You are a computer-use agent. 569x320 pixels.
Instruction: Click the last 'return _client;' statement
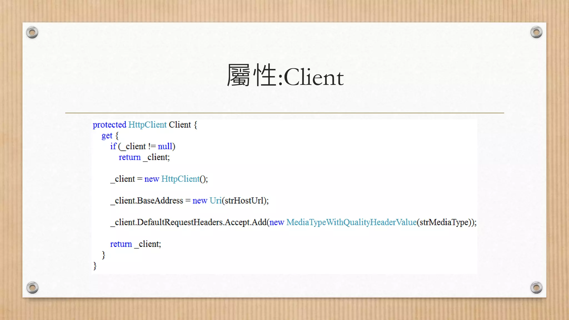pos(135,244)
